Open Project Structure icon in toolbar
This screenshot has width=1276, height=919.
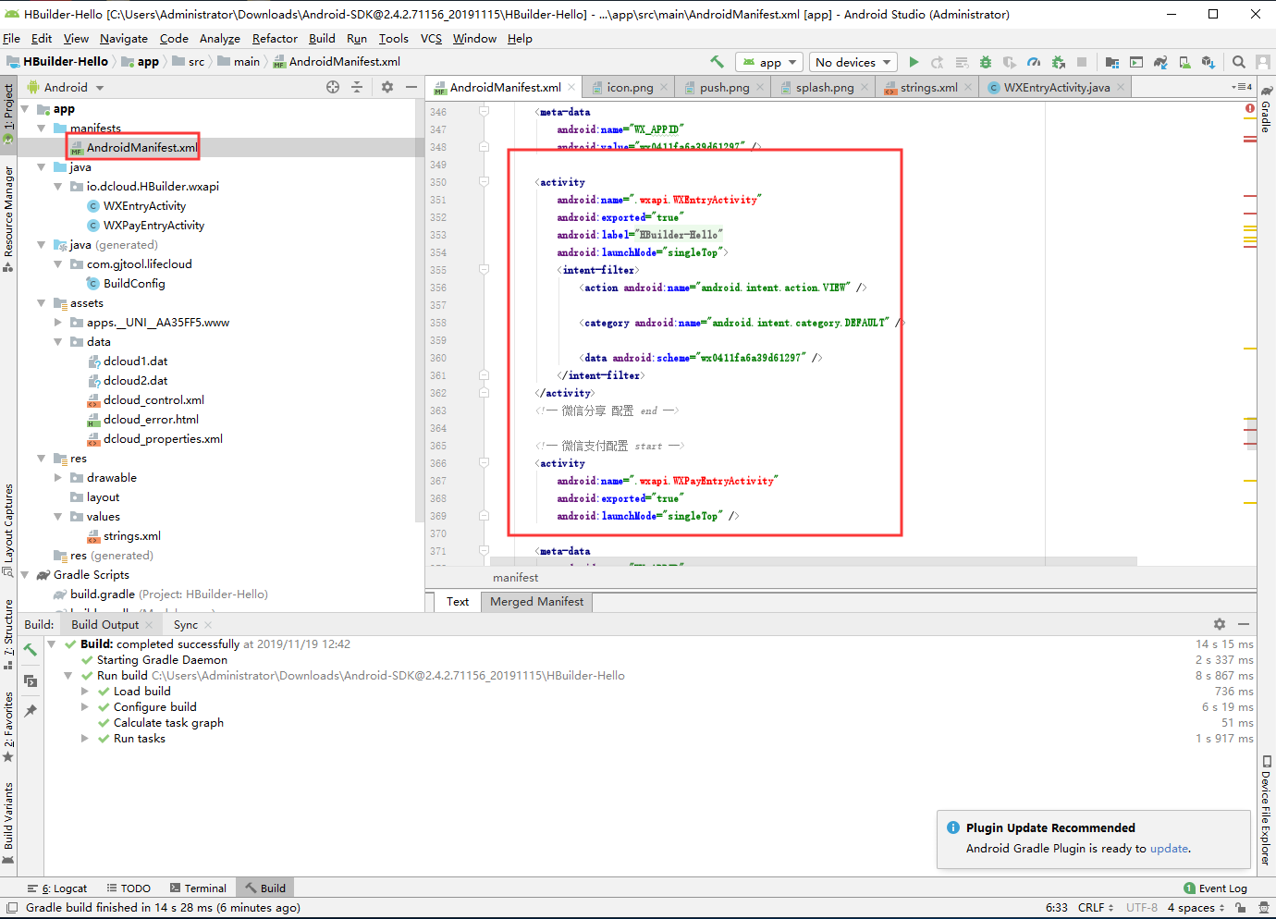[1112, 62]
